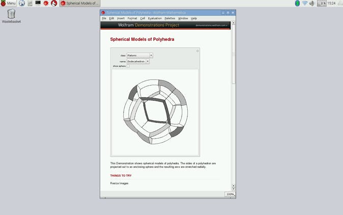Click the notebook scrollbar down arrow at bottom
The width and height of the screenshot is (343, 215).
pos(234,189)
